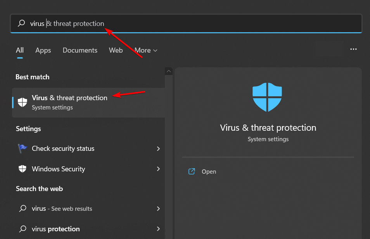The width and height of the screenshot is (370, 239).
Task: Select the Virus & threat protection shield icon
Action: coord(22,102)
